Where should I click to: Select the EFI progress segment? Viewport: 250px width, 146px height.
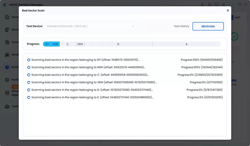(47, 44)
